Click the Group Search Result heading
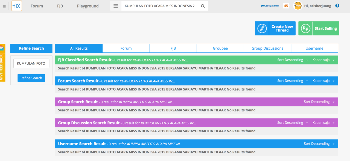This screenshot has width=350, height=161. point(78,102)
